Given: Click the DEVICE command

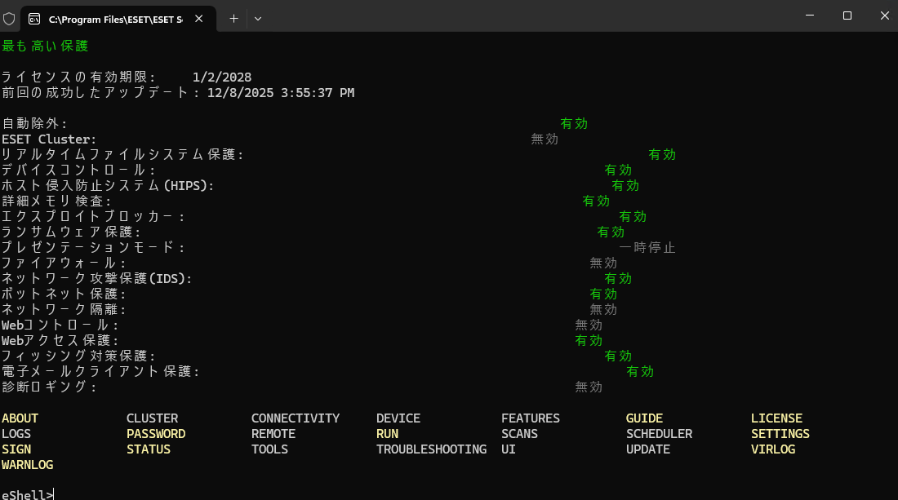Looking at the screenshot, I should coord(398,418).
